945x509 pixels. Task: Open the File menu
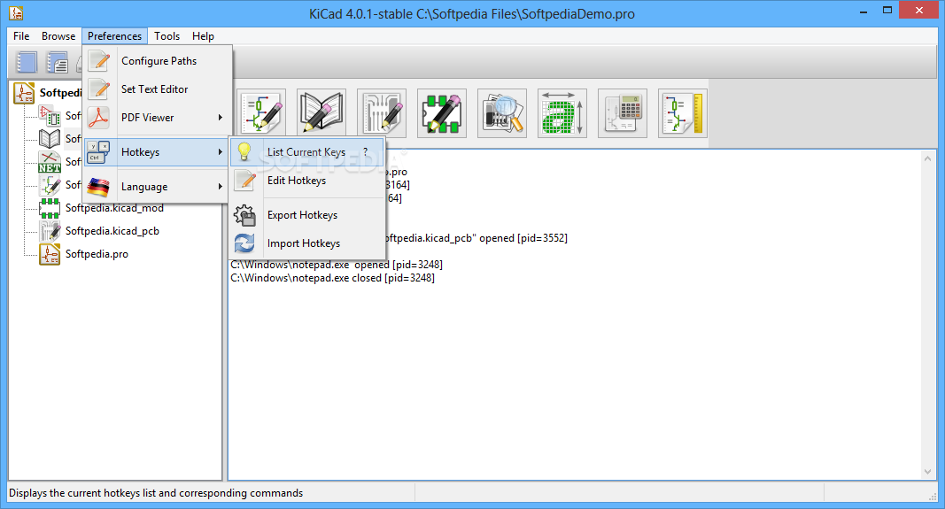[x=21, y=36]
